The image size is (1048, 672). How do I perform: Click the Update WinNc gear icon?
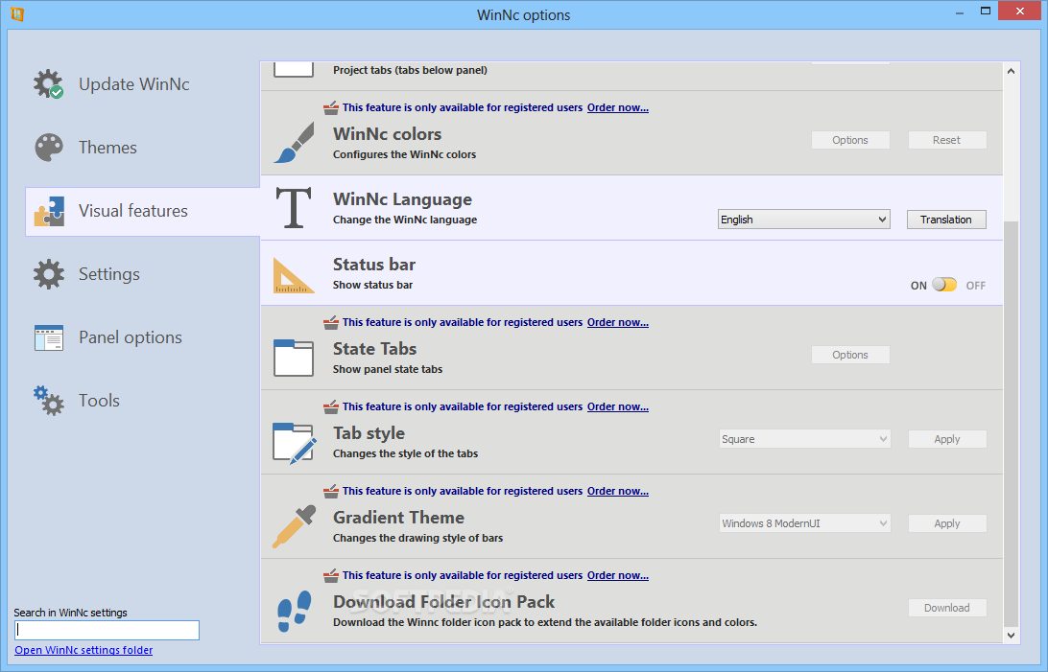(x=49, y=84)
